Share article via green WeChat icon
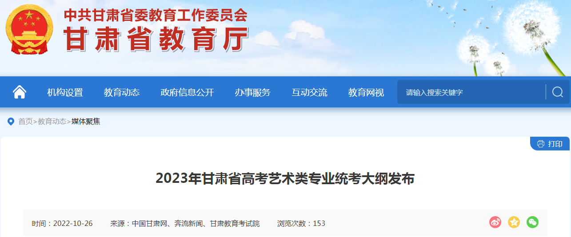This screenshot has width=571, height=237. [533, 222]
